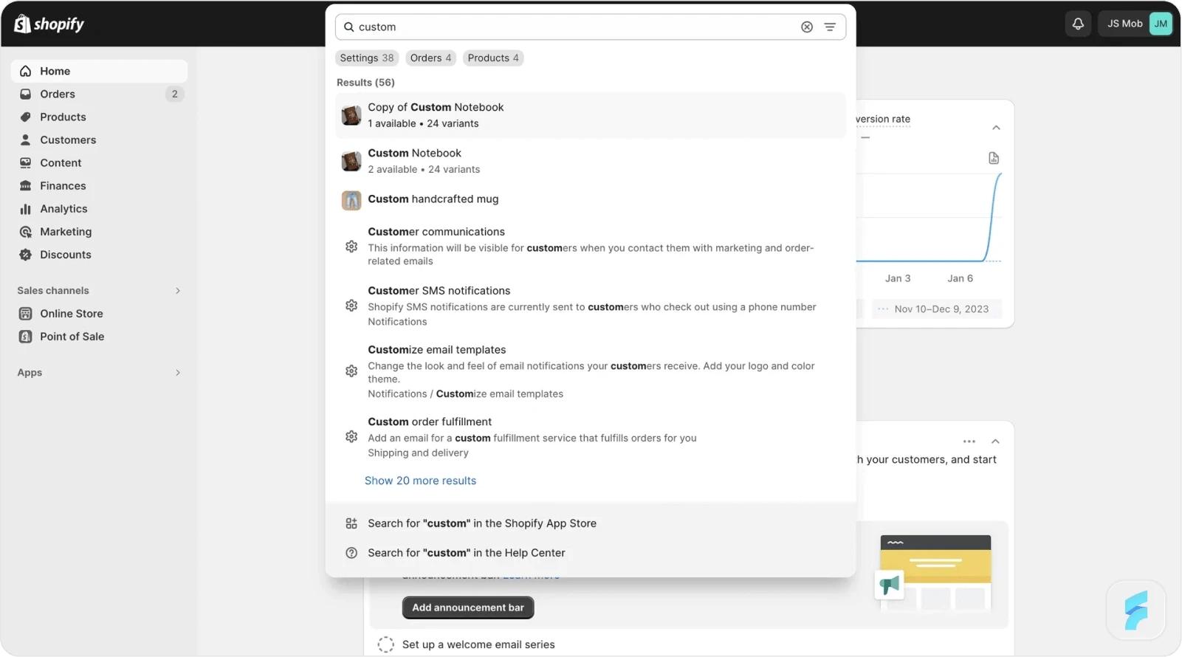
Task: Click the Finances bank icon
Action: (x=26, y=185)
